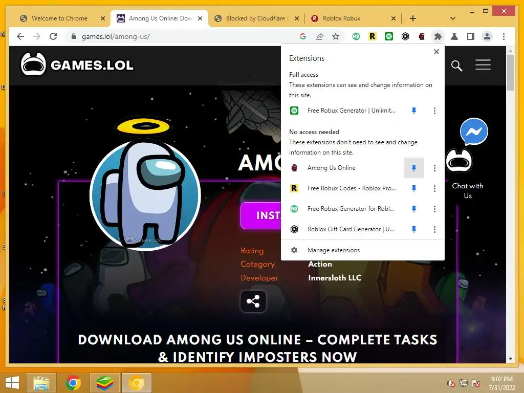Go back to previous page
The width and height of the screenshot is (524, 393).
20,36
